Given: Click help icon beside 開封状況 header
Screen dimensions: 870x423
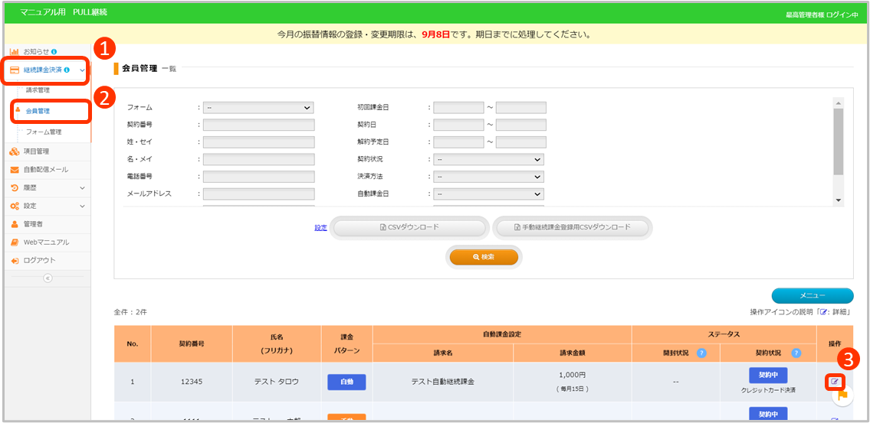Looking at the screenshot, I should tap(701, 353).
